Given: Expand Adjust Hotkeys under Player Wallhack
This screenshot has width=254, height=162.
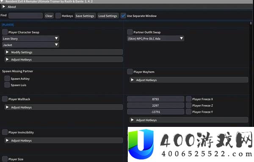Looking at the screenshot, I should click(x=64, y=107).
